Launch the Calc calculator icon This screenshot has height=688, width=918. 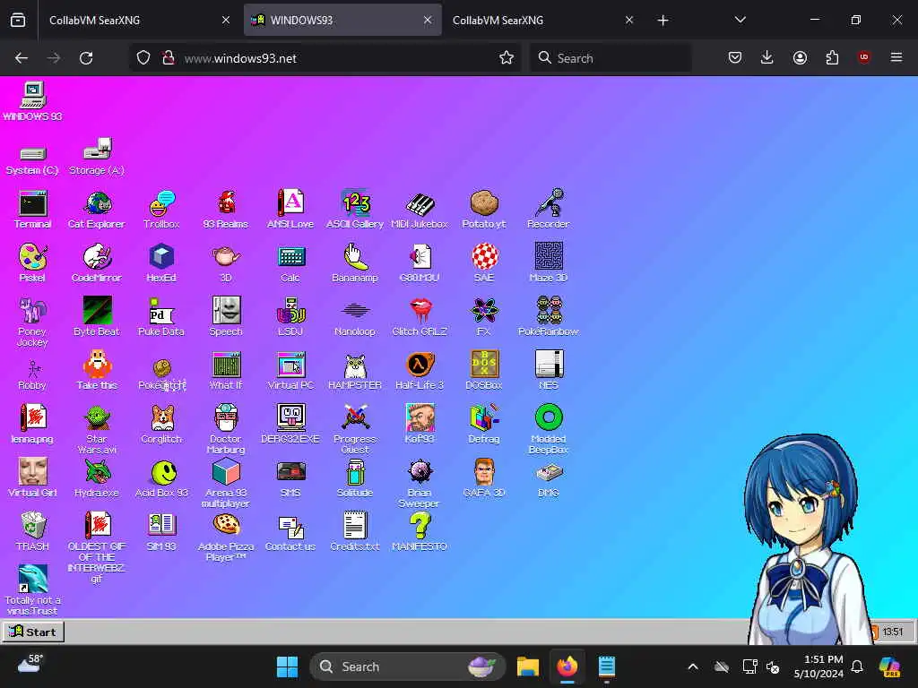coord(290,262)
